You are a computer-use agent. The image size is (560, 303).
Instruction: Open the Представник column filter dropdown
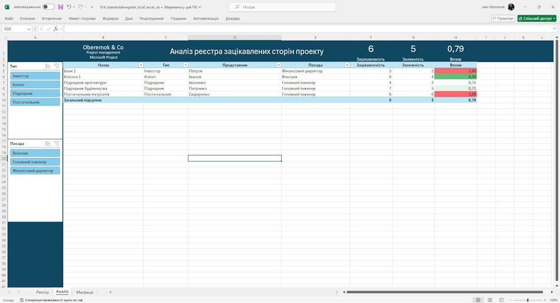coord(279,65)
